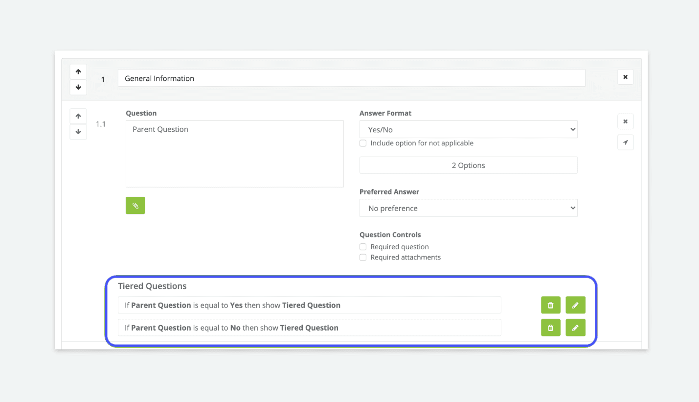Click the green paperclip attachment button

tap(135, 206)
